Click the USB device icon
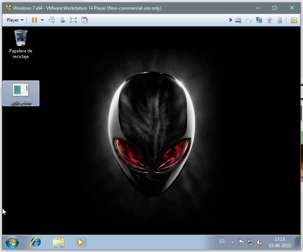 pyautogui.click(x=280, y=20)
